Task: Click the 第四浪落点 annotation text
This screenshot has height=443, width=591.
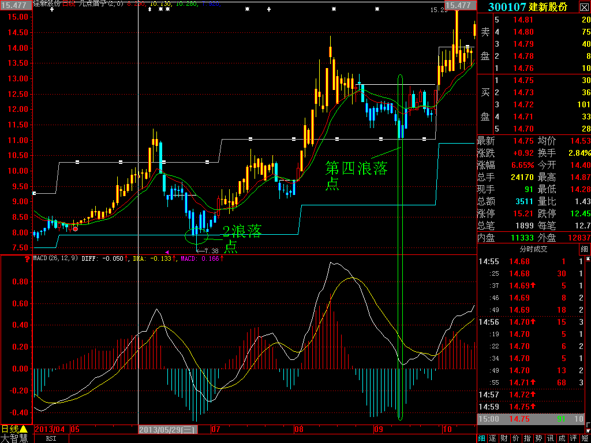Action: click(x=356, y=175)
